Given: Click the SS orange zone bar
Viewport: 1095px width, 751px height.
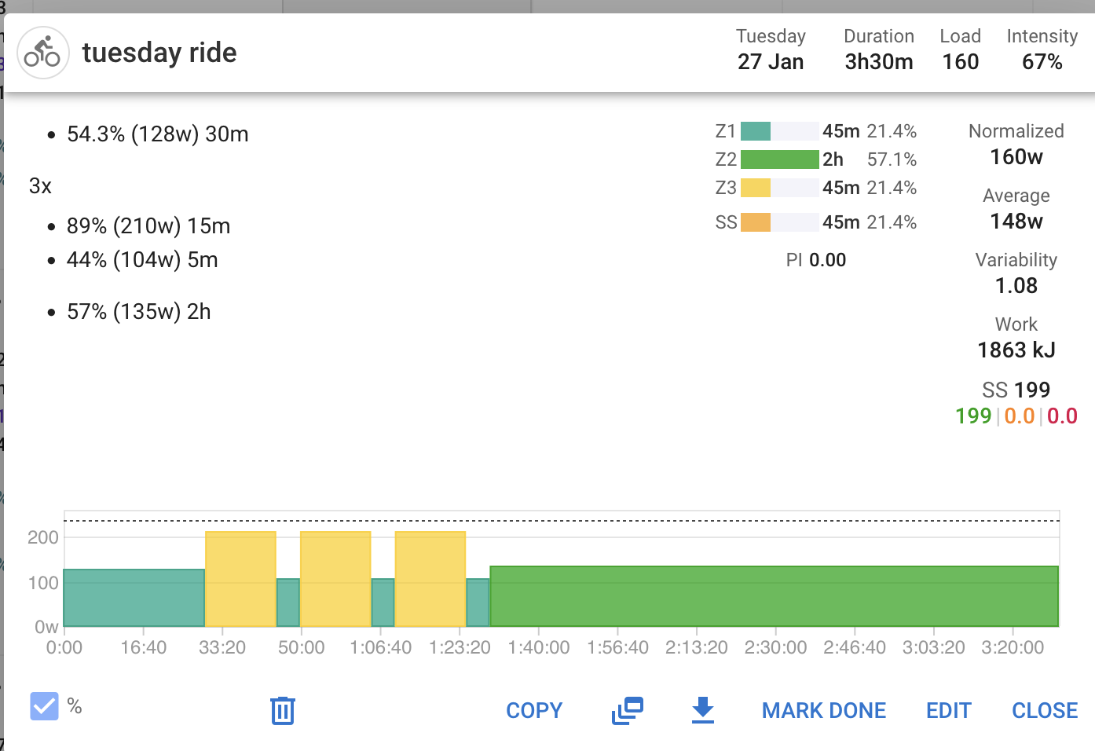Looking at the screenshot, I should point(756,222).
